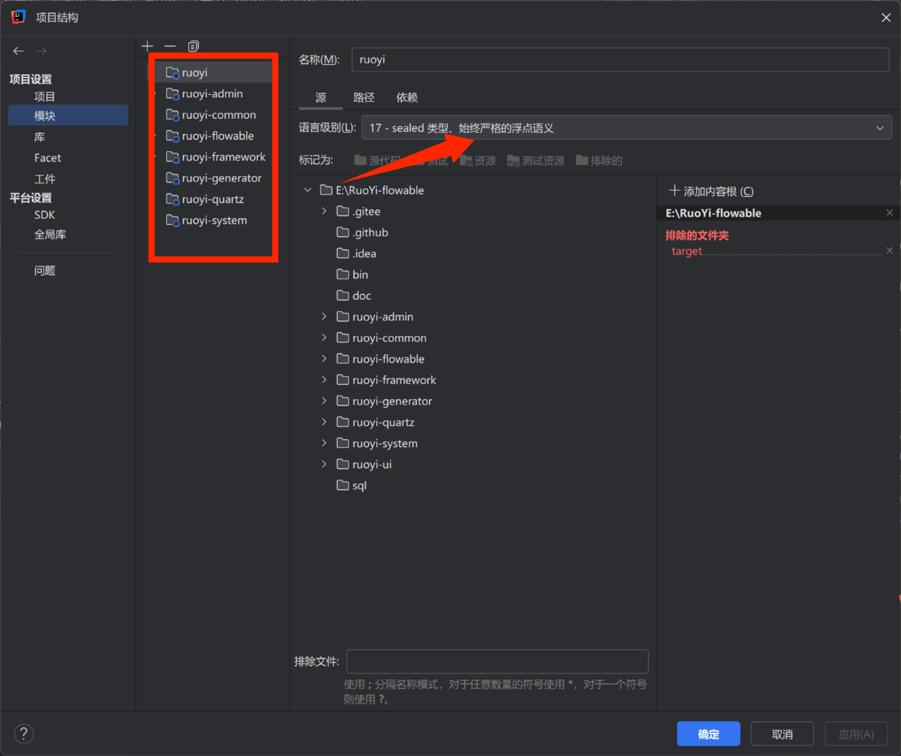
Task: Go forward with the right arrow
Action: pos(41,51)
